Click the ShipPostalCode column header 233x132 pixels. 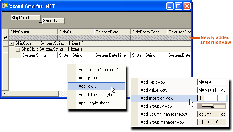[149, 32]
